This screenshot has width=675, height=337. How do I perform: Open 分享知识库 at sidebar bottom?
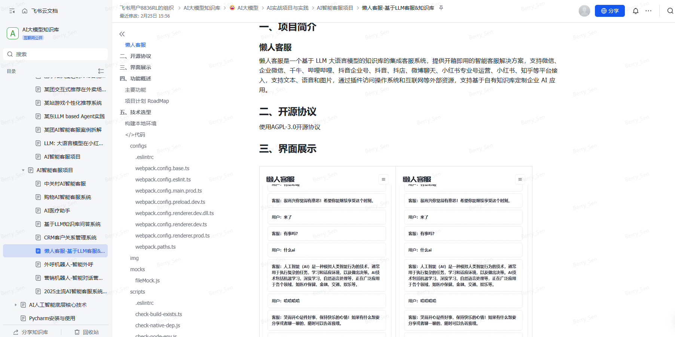[31, 332]
